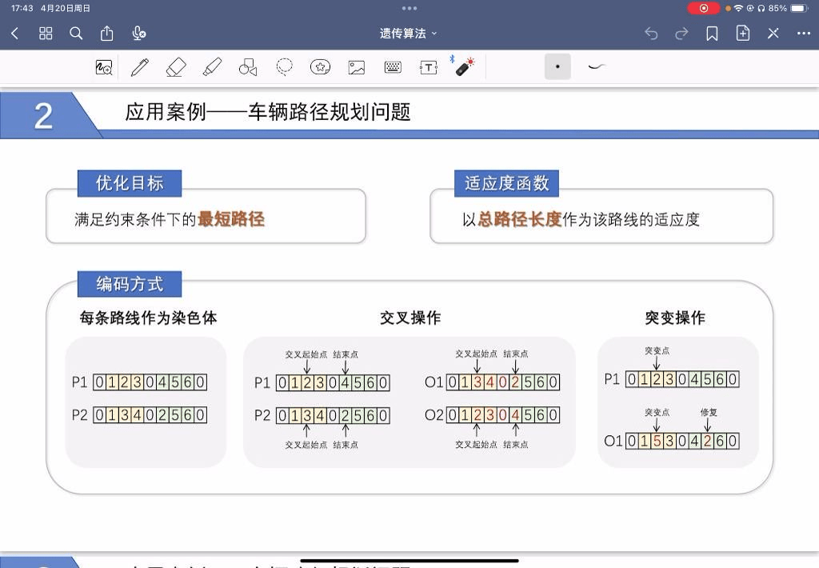The width and height of the screenshot is (819, 568).
Task: Select the Eraser tool
Action: click(176, 67)
